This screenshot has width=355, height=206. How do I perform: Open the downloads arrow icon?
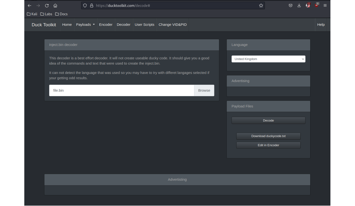pyautogui.click(x=299, y=5)
